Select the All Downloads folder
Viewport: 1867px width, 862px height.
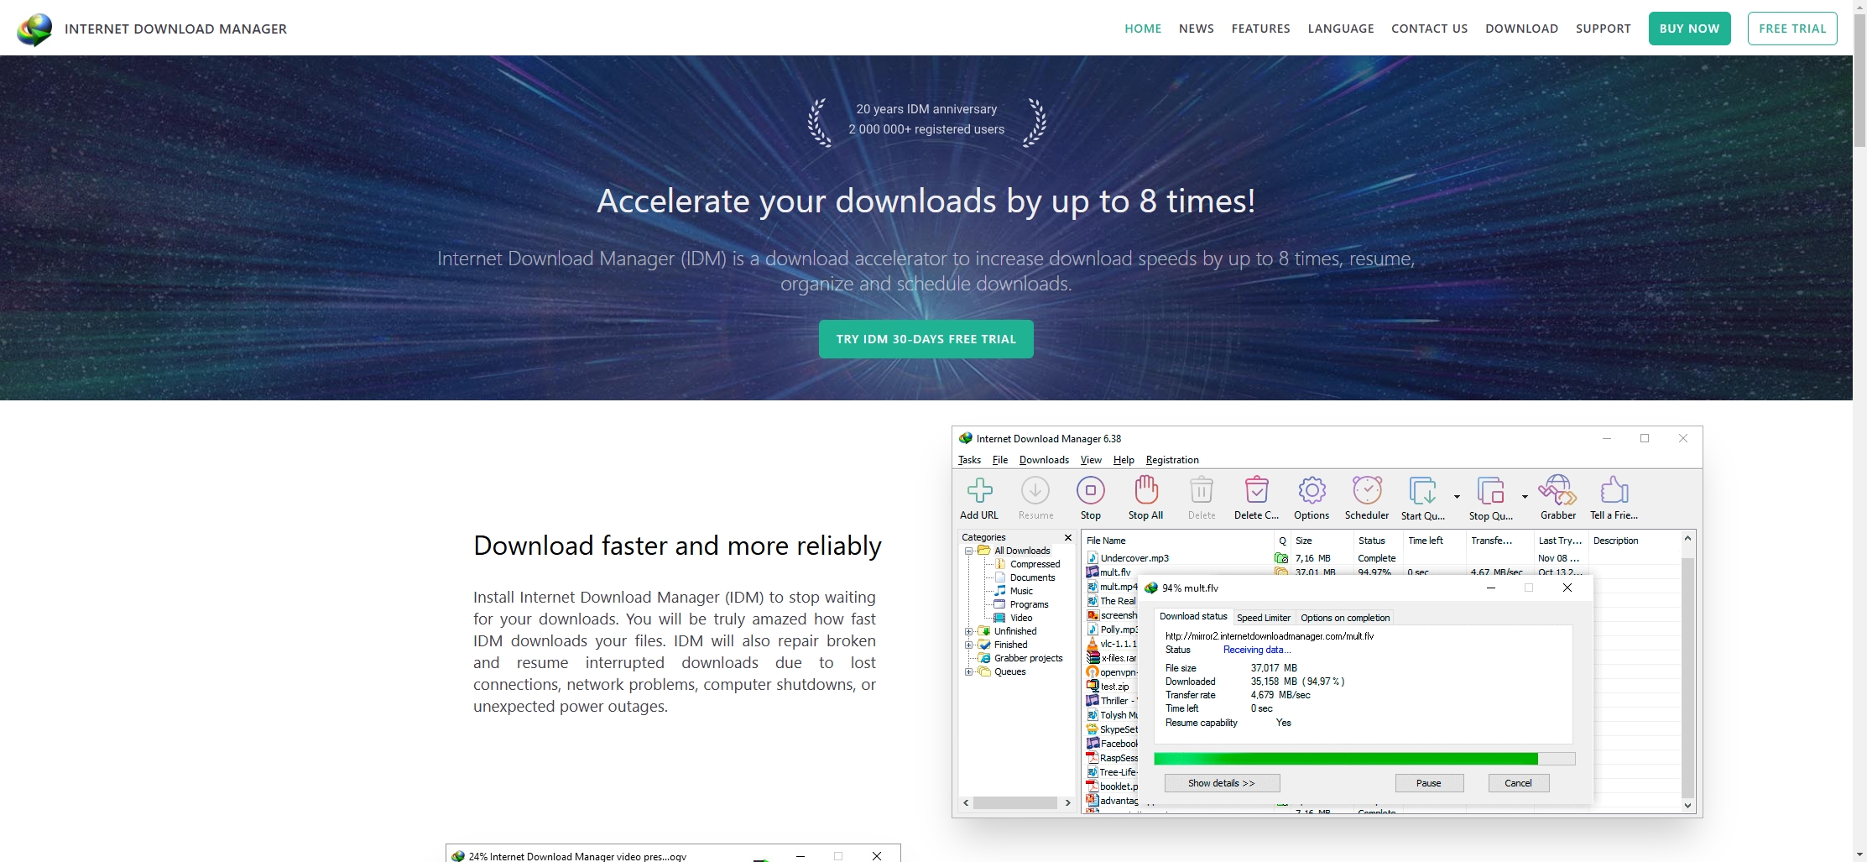click(x=1014, y=551)
